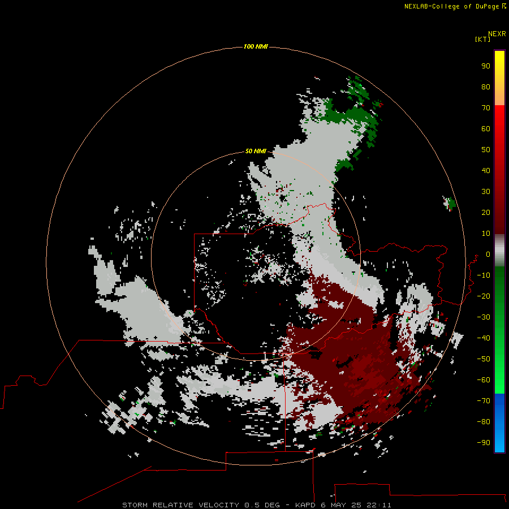509x509 pixels.
Task: Click the 10 value on velocity scale
Action: point(486,234)
